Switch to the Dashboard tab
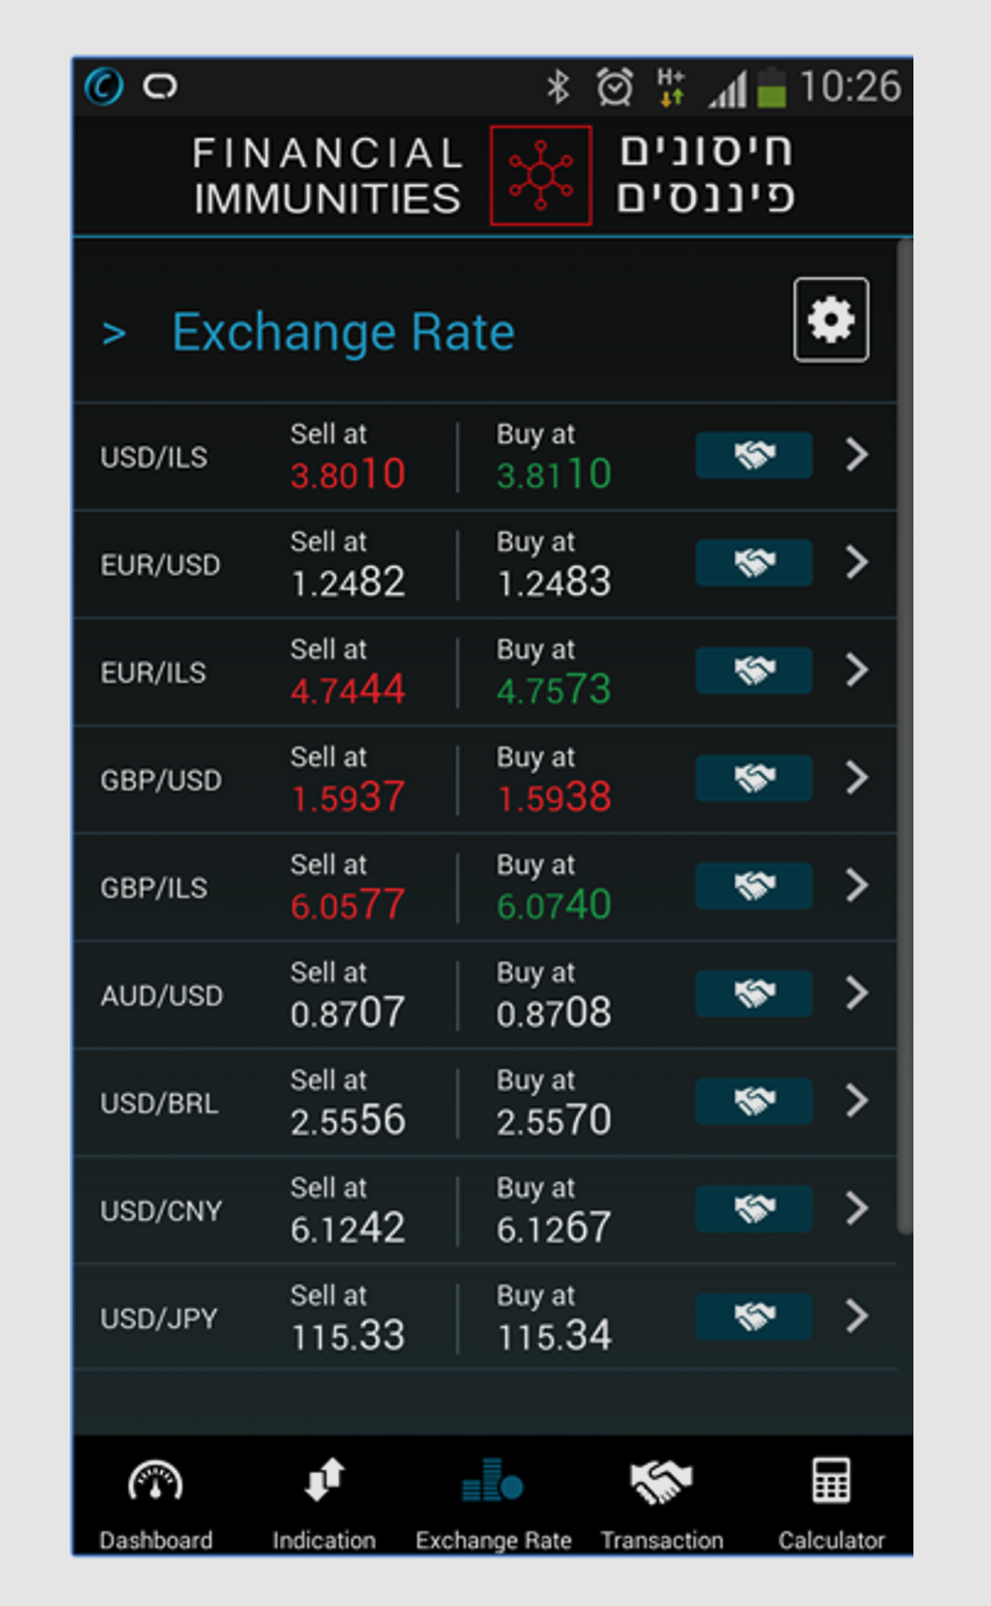 coord(156,1503)
